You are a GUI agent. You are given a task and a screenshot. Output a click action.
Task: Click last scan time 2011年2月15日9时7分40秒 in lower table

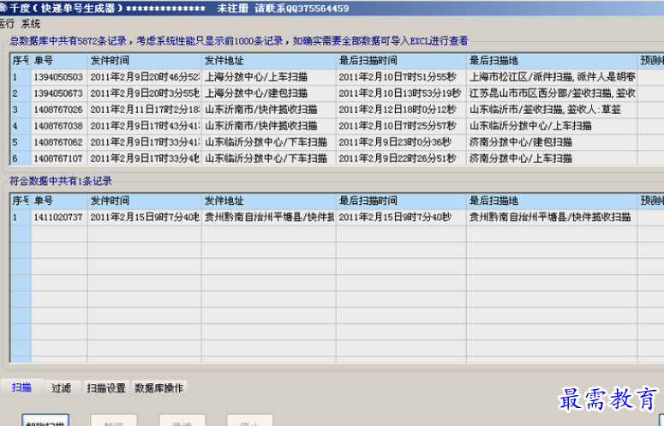(x=401, y=217)
